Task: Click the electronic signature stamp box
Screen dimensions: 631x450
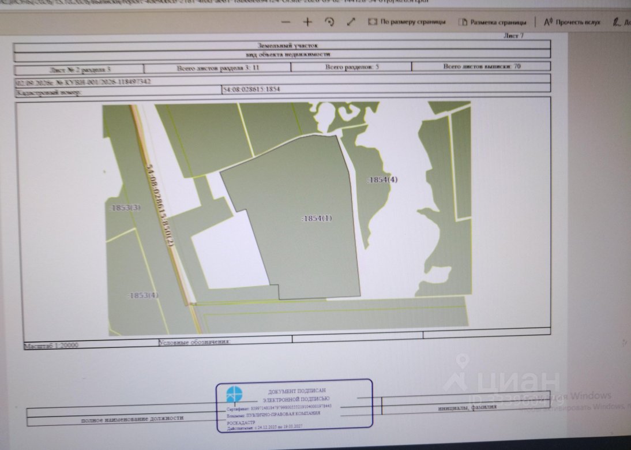Action: (x=295, y=406)
